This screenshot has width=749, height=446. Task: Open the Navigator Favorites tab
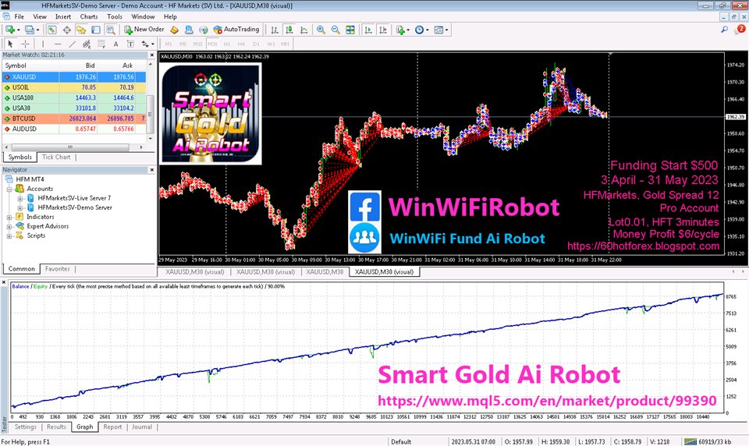(57, 269)
